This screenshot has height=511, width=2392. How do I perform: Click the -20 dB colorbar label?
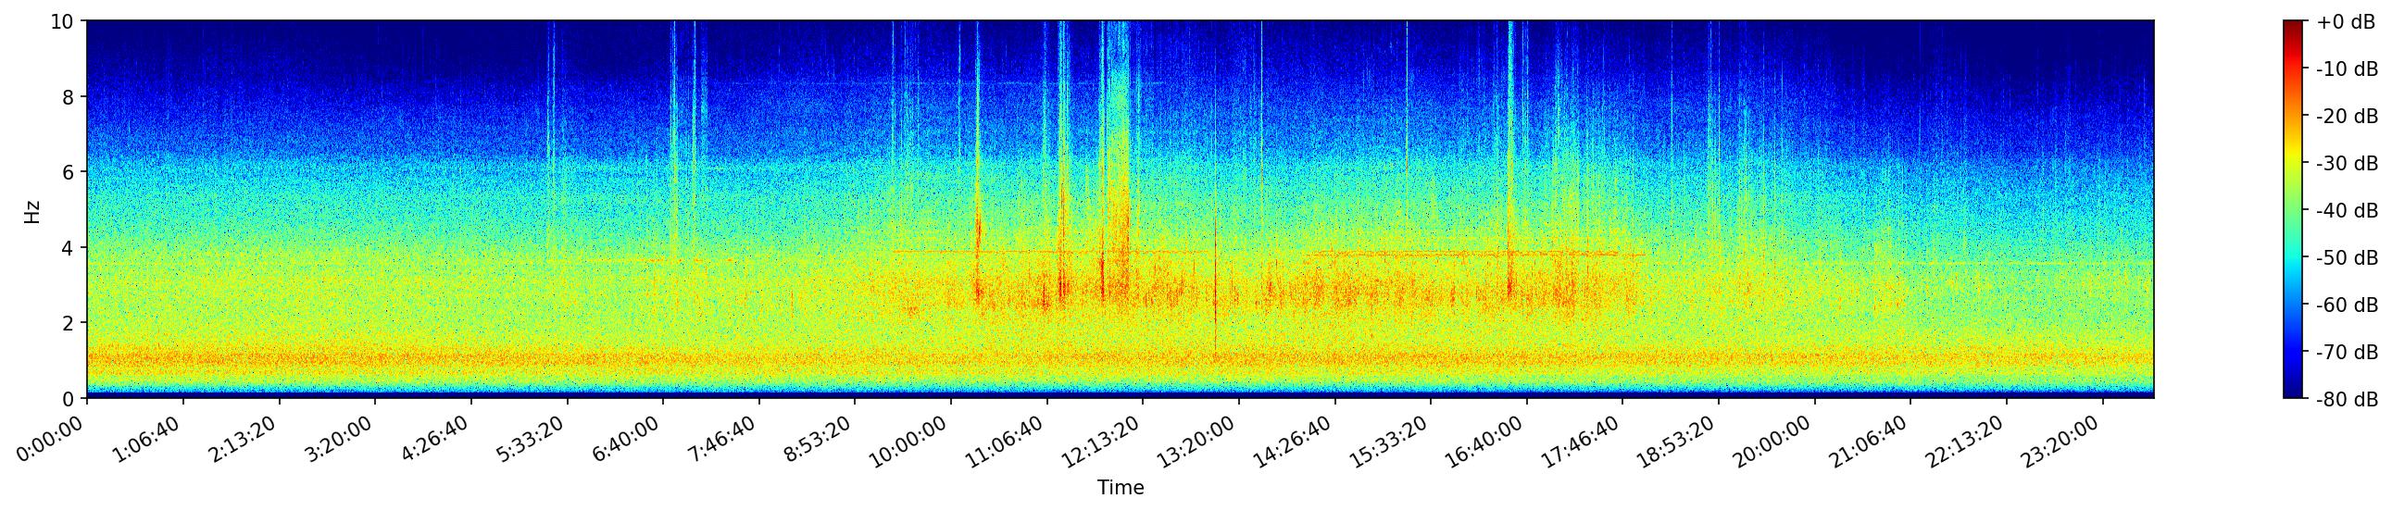pyautogui.click(x=2347, y=116)
